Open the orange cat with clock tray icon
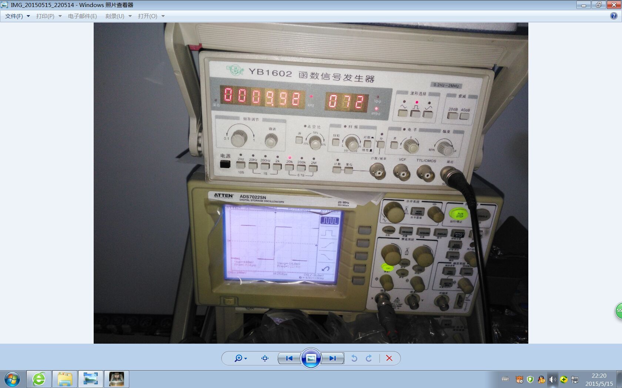 click(x=520, y=379)
